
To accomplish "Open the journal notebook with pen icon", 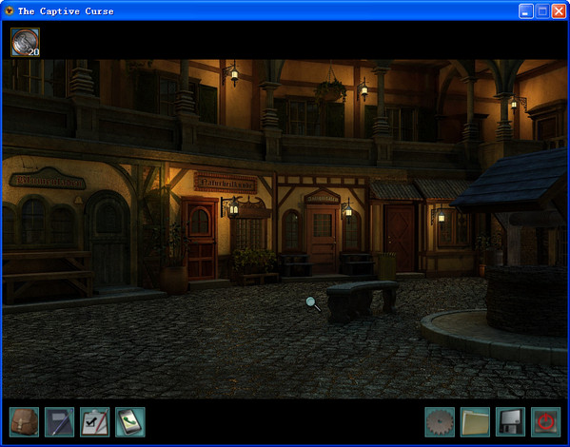I will pos(59,422).
